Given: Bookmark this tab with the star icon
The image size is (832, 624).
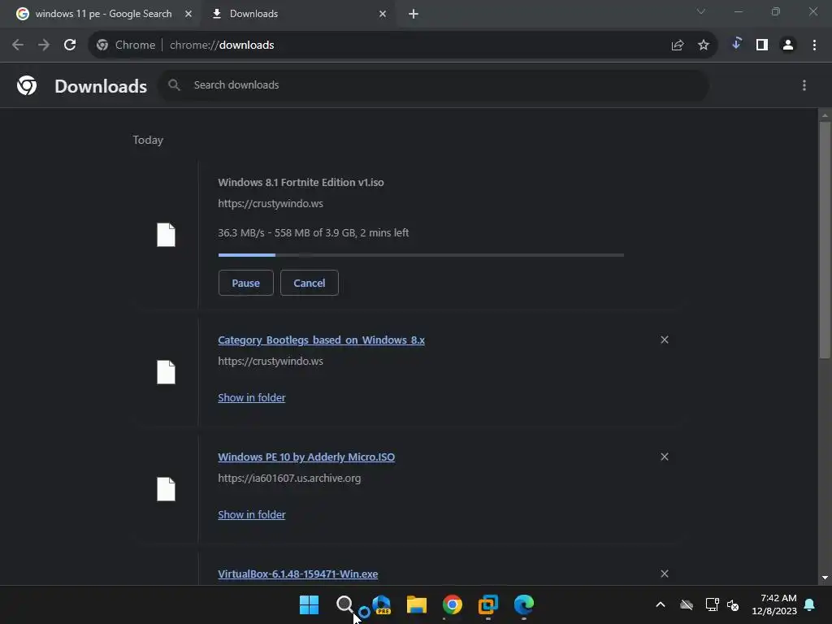Looking at the screenshot, I should coord(704,45).
